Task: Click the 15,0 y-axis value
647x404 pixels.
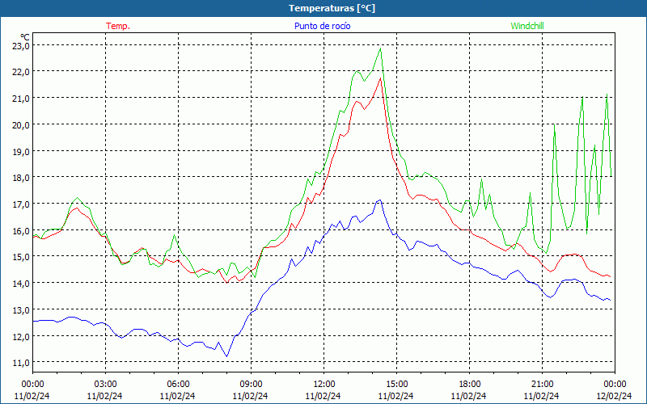Action: (21, 257)
